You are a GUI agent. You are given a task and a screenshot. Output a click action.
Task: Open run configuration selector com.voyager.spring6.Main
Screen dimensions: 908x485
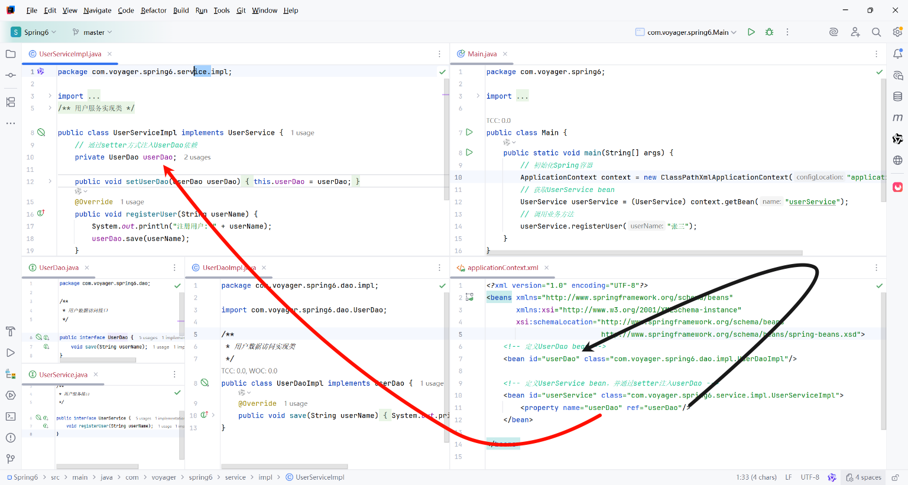[686, 32]
